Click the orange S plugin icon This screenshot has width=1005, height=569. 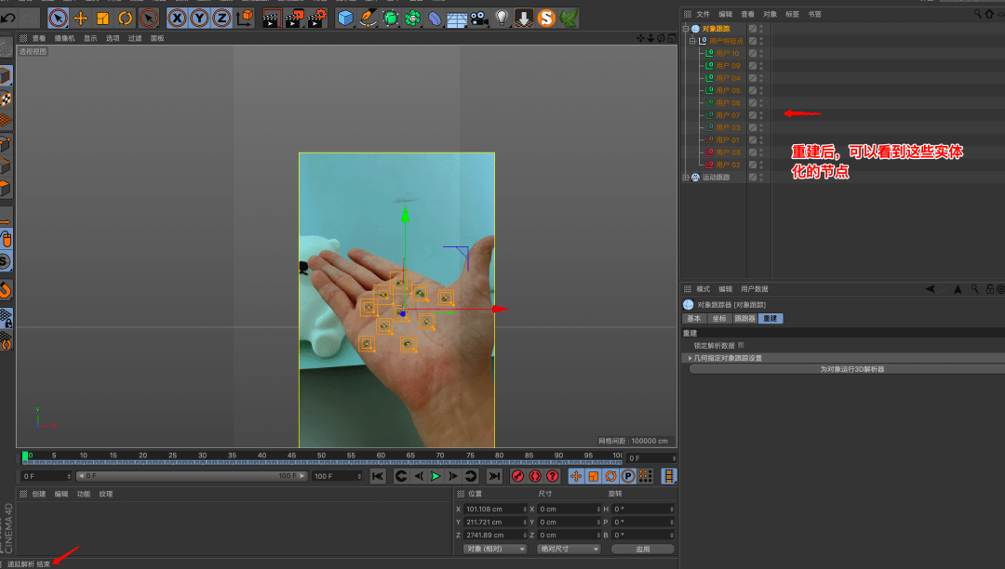pos(546,18)
